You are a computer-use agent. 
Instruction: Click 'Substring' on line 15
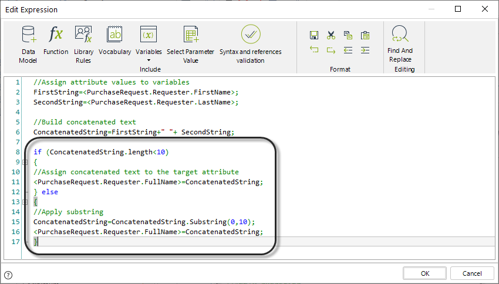(208, 222)
